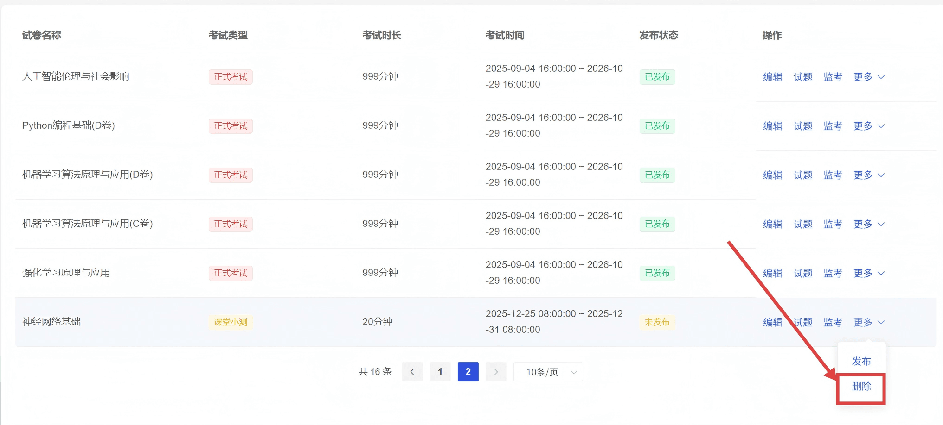
Task: Open 监考 for 神经网络基础 exam
Action: coord(833,322)
